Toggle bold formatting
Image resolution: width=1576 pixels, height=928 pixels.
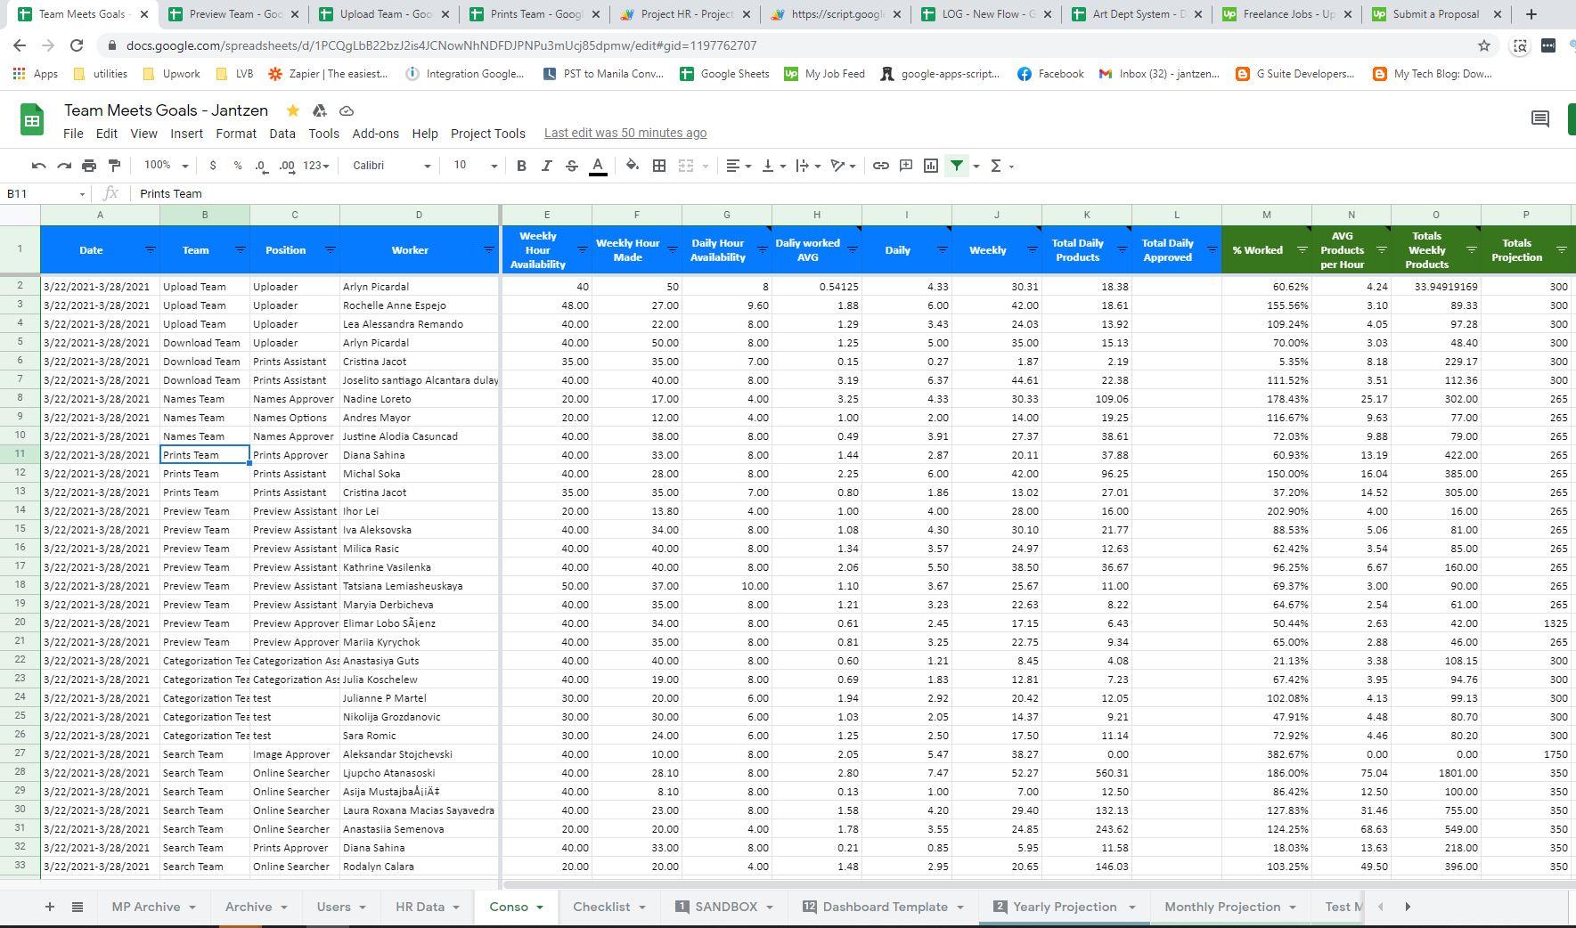[x=521, y=166]
